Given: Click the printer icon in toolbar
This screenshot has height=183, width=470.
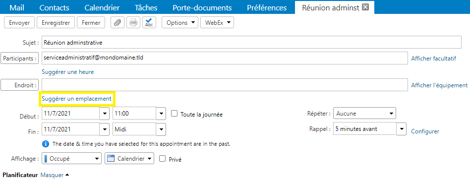Looking at the screenshot, I should pyautogui.click(x=133, y=23).
